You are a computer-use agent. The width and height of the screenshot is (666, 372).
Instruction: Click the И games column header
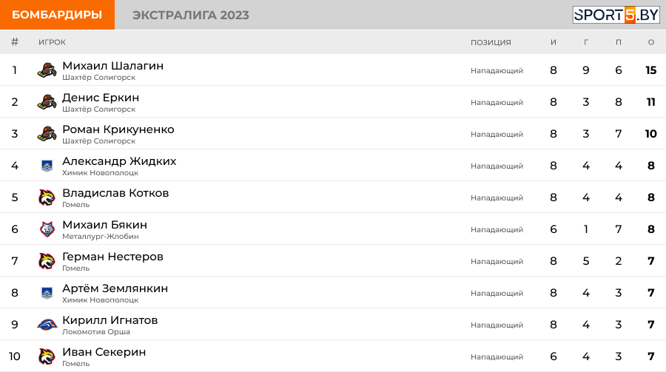(554, 42)
